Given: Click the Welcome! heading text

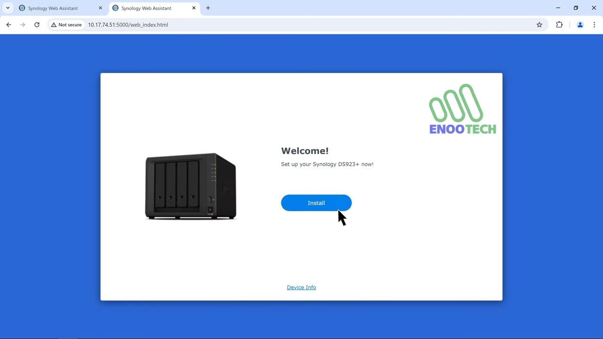Looking at the screenshot, I should [305, 151].
